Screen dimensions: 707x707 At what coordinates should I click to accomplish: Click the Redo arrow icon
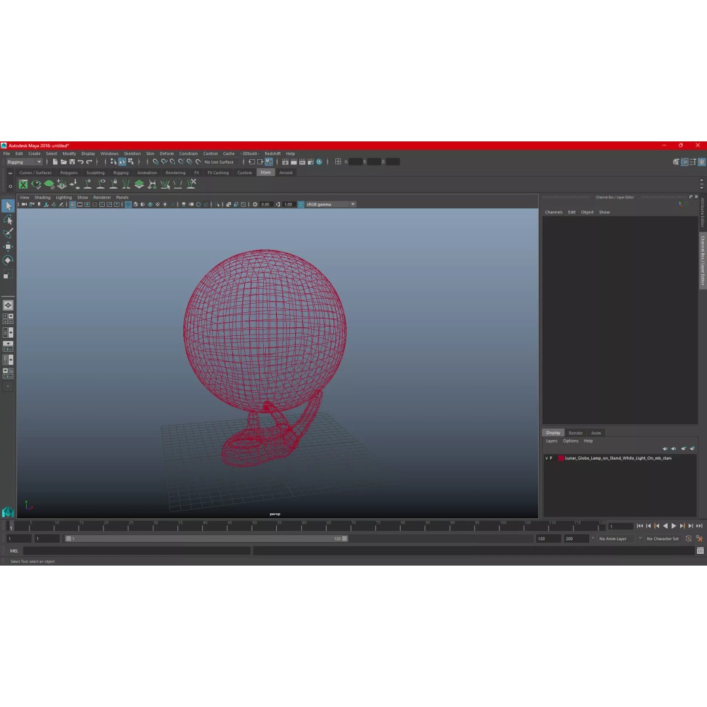(89, 162)
